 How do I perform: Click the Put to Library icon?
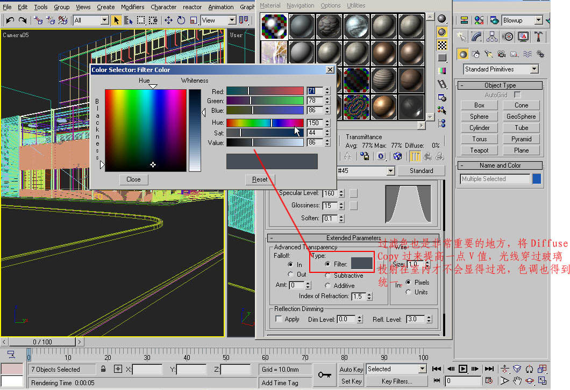(x=364, y=156)
